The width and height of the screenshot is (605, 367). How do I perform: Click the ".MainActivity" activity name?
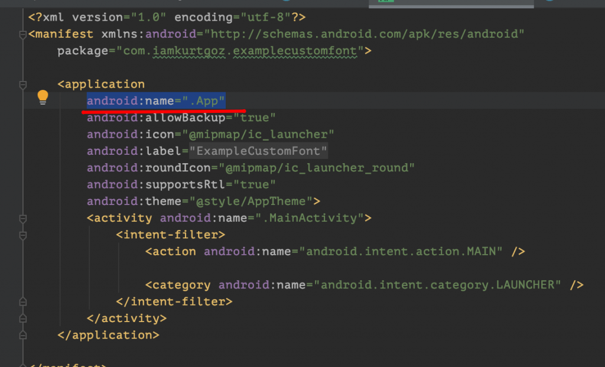[309, 218]
